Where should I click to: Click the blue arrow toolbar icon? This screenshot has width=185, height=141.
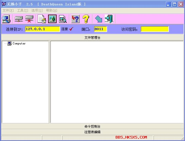[99, 19]
